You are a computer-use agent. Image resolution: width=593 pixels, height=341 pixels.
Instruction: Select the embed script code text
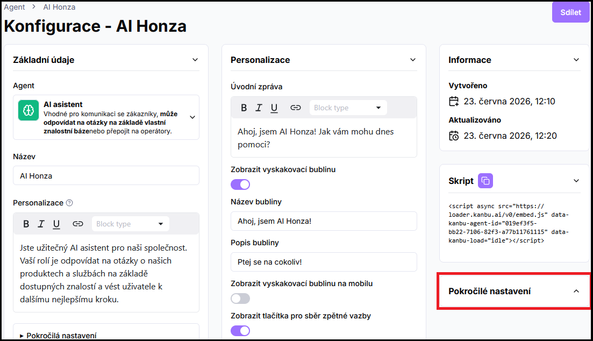pos(509,223)
